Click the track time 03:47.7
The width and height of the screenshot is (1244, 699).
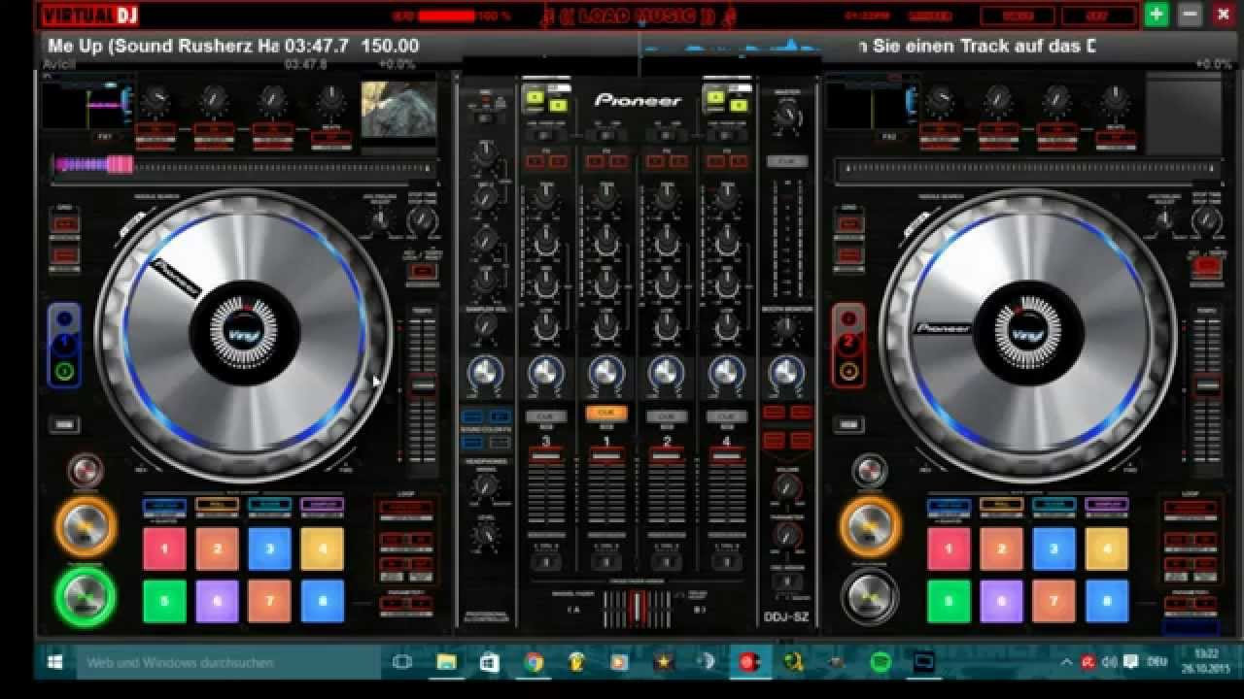click(x=317, y=46)
